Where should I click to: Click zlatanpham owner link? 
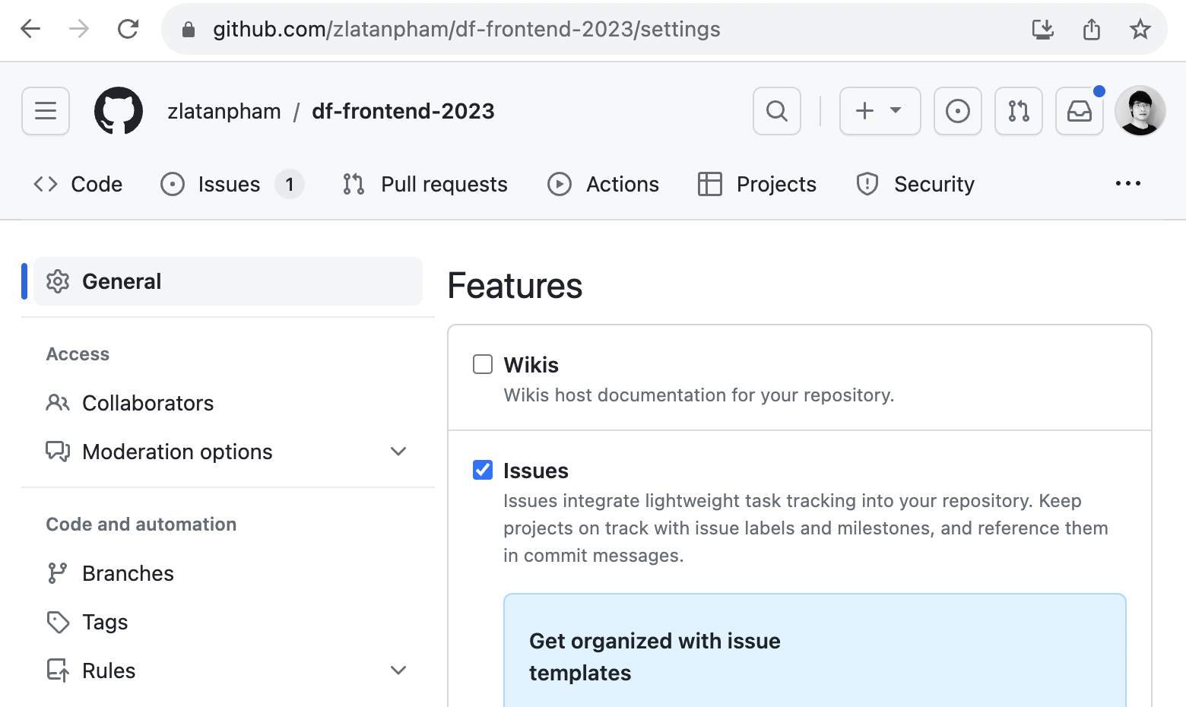pyautogui.click(x=224, y=111)
